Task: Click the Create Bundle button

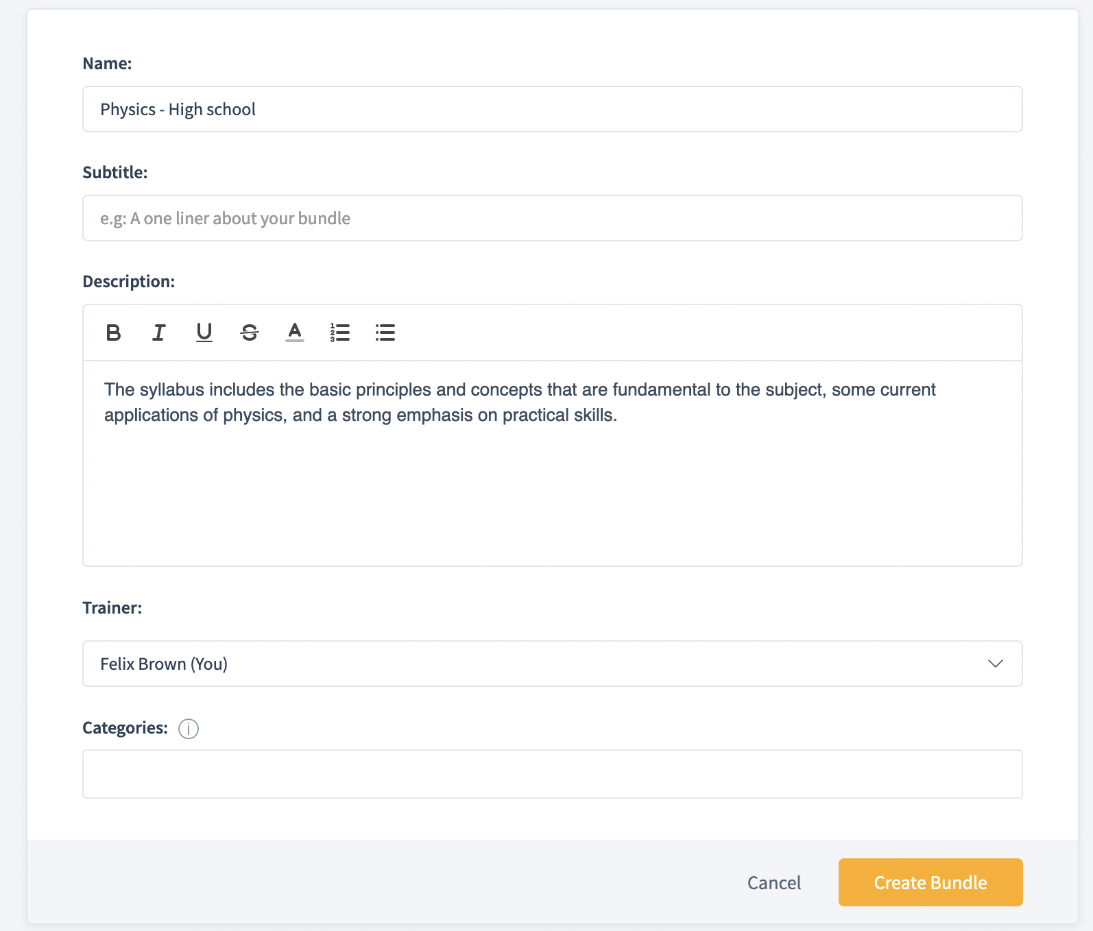Action: coord(930,882)
